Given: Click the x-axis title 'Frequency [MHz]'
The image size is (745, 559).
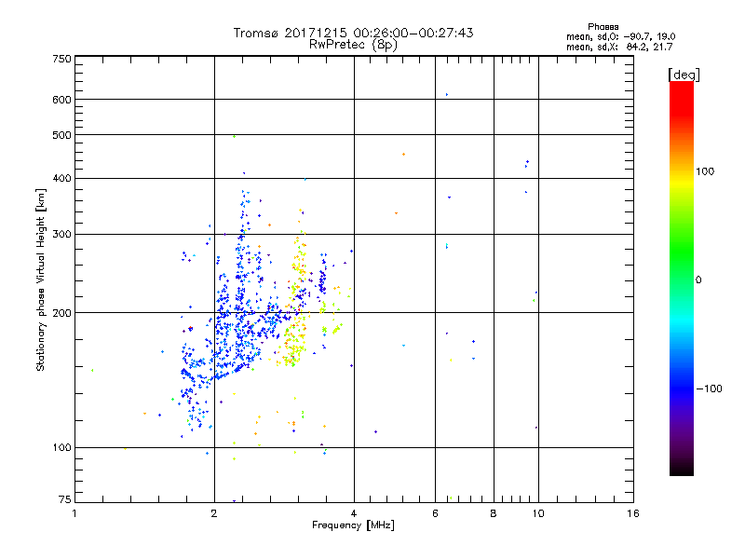Looking at the screenshot, I should click(353, 525).
